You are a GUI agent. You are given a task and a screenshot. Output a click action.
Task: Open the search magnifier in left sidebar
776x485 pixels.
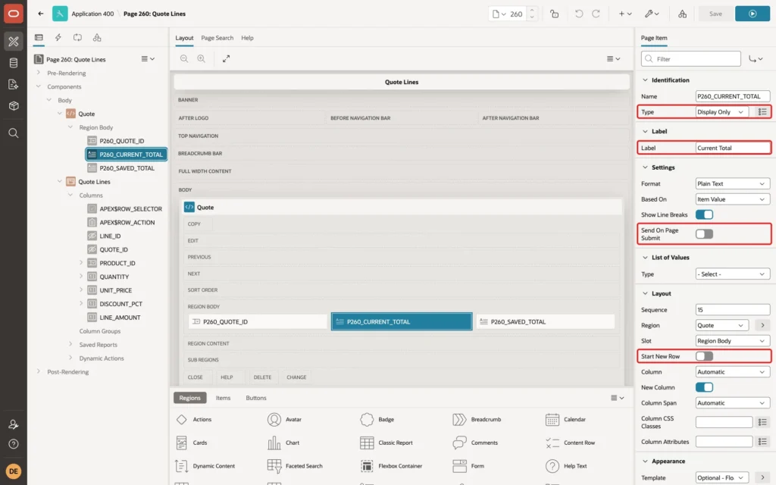14,133
